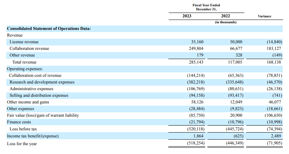Select Income tax 2023 value 1,864
The image size is (289, 154).
(198, 136)
